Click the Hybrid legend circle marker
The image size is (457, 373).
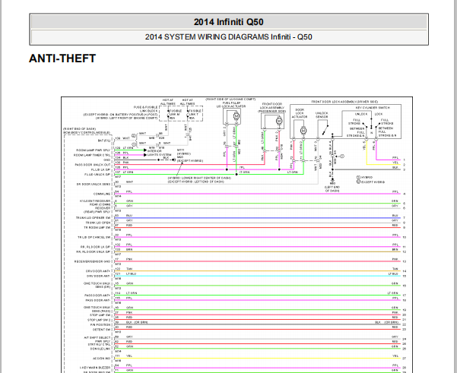coord(358,177)
